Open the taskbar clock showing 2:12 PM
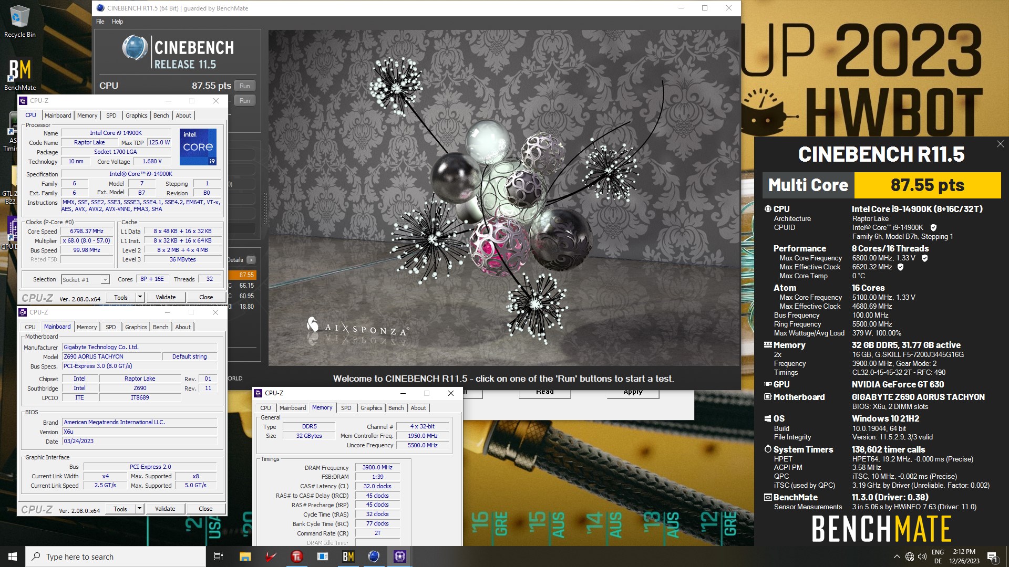 [964, 556]
